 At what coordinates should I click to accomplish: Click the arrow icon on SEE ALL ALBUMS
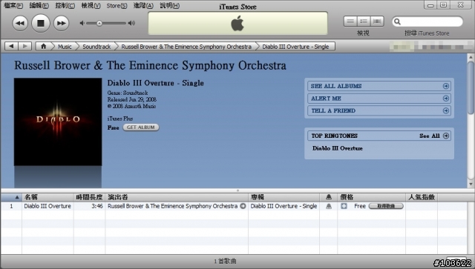pos(446,86)
